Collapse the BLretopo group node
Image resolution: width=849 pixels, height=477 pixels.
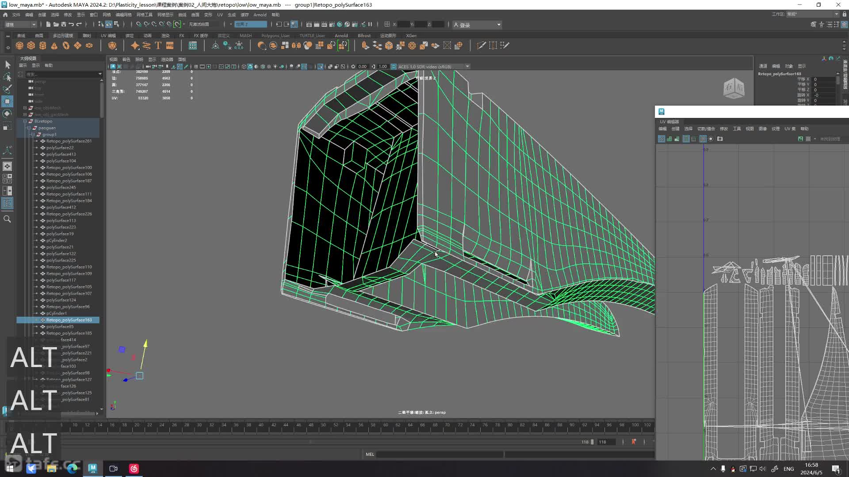pyautogui.click(x=25, y=121)
